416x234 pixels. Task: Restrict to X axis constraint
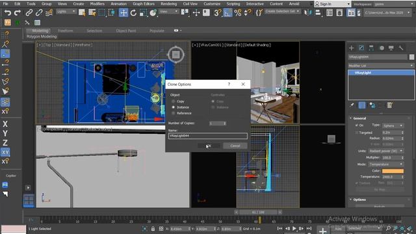5,124
